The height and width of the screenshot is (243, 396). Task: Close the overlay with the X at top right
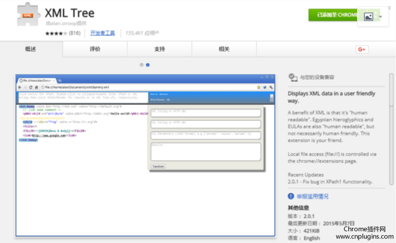pos(389,8)
